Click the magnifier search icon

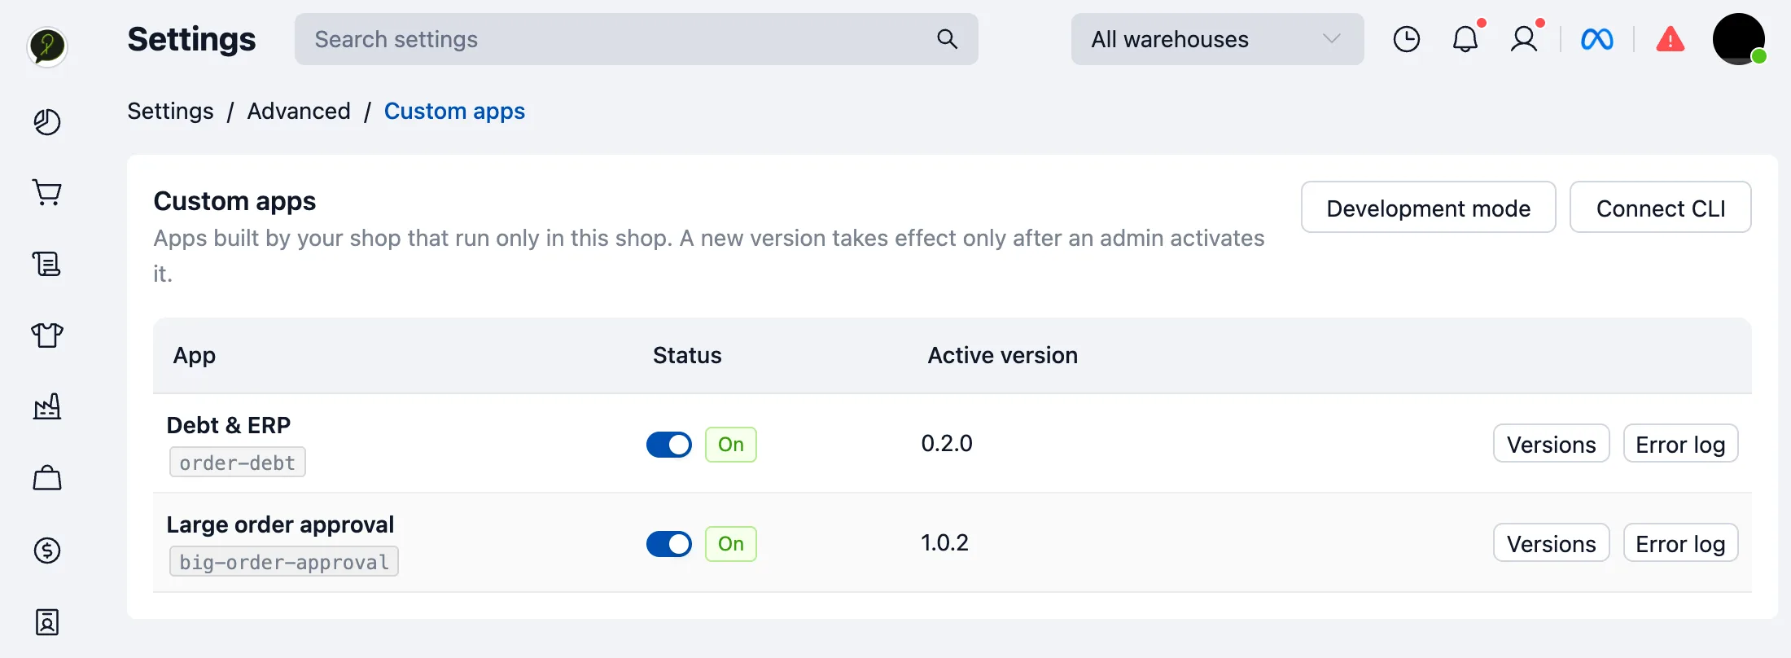[x=947, y=39]
